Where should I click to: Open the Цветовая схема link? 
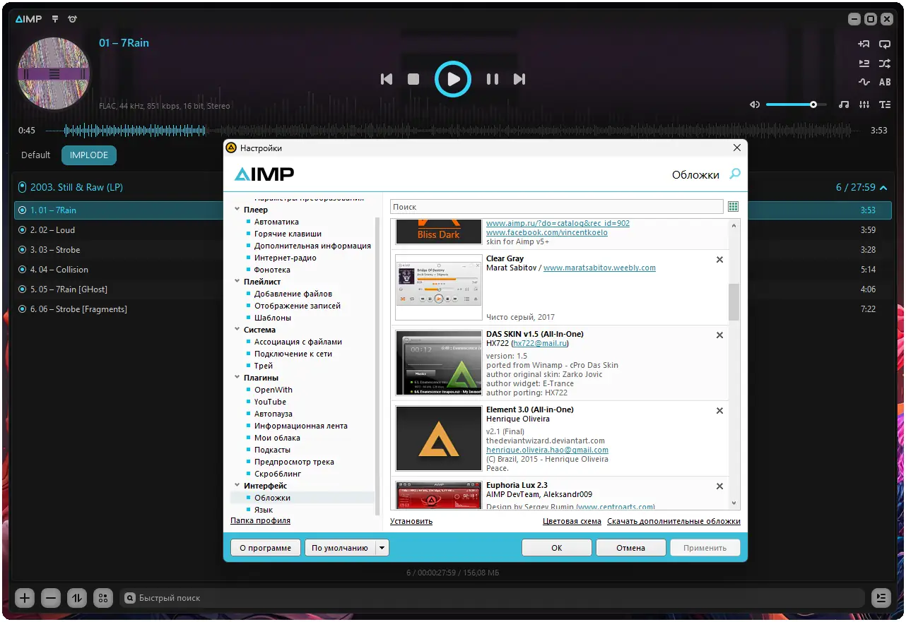[x=572, y=522]
